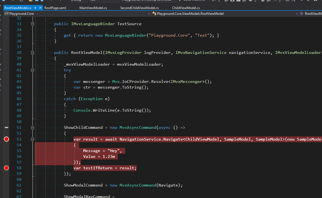Click the TextSource property name

[129, 24]
